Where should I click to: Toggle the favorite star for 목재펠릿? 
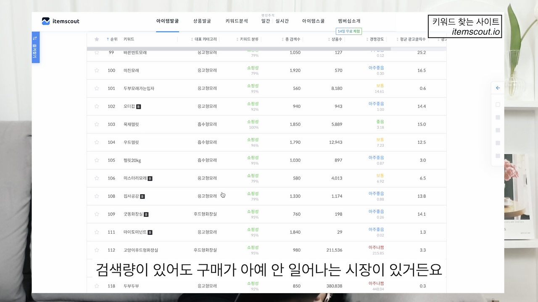click(x=97, y=124)
